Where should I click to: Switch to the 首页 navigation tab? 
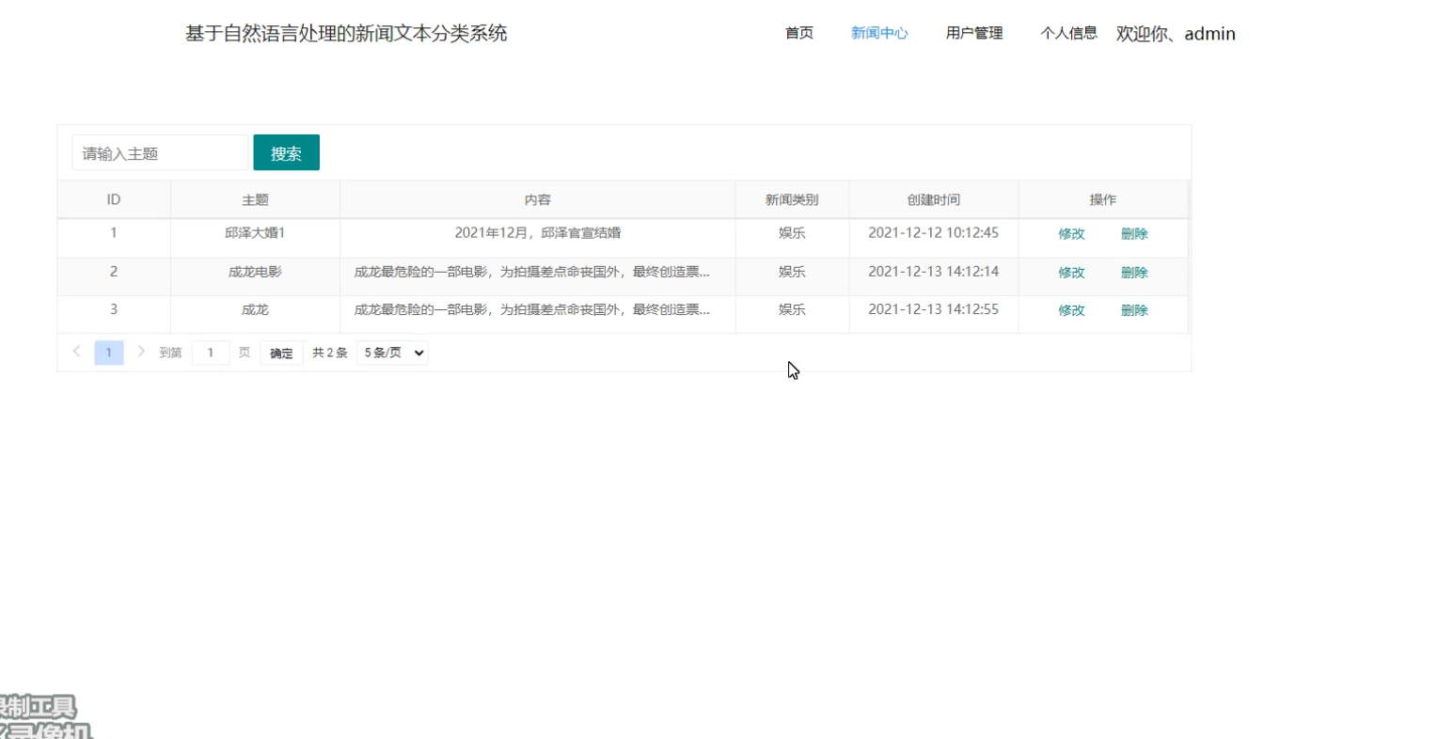coord(798,33)
